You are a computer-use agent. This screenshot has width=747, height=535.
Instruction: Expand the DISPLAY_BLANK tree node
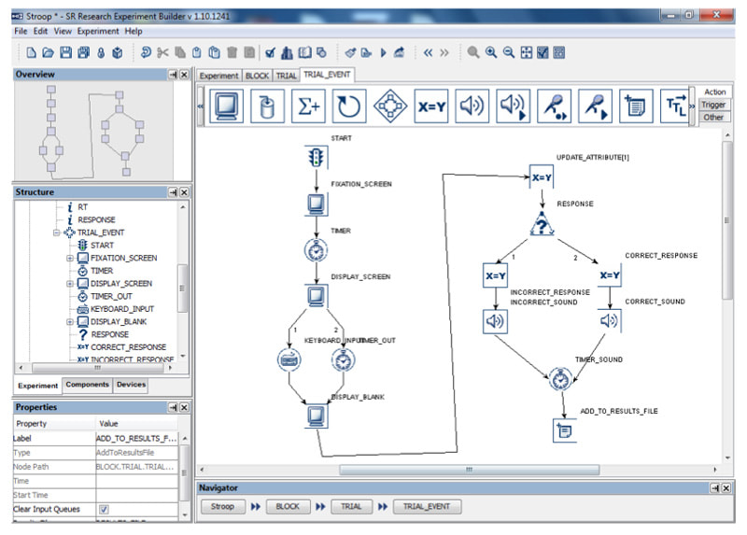69,322
